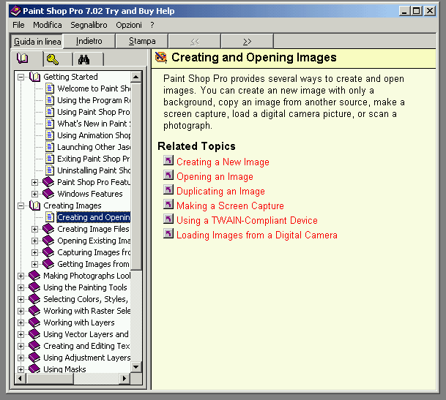Click the page icon next to Launching Other Jasc

50,147
